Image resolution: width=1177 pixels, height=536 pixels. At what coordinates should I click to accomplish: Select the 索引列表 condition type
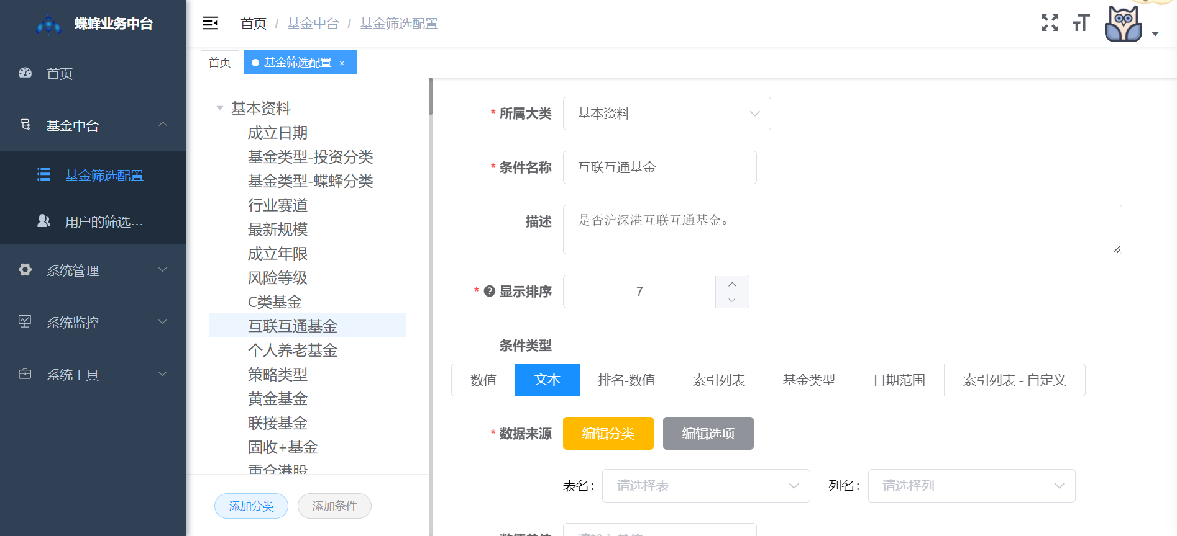[719, 380]
